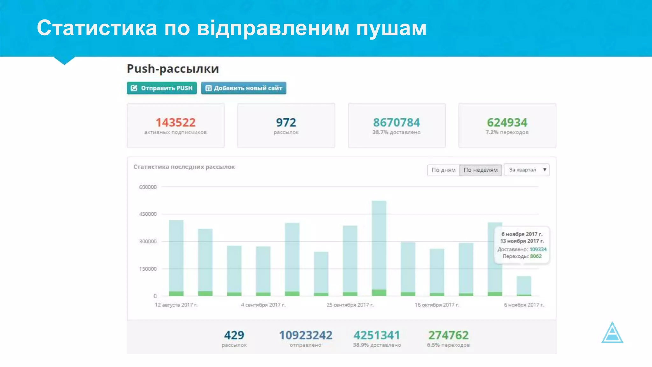652x367 pixels.
Task: Click the Отправить PUSH button
Action: (x=162, y=88)
